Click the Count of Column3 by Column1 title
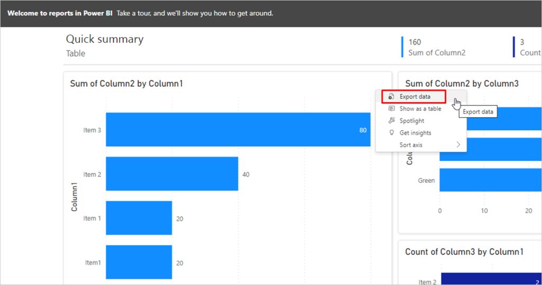542x285 pixels. (x=464, y=252)
